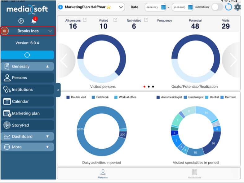Open the All persons external link icon

(85, 20)
